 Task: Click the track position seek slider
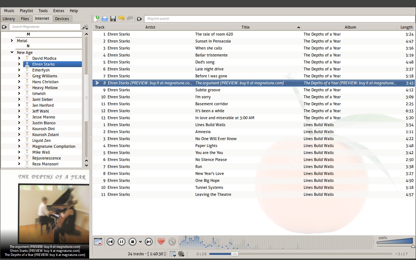pyautogui.click(x=301, y=254)
